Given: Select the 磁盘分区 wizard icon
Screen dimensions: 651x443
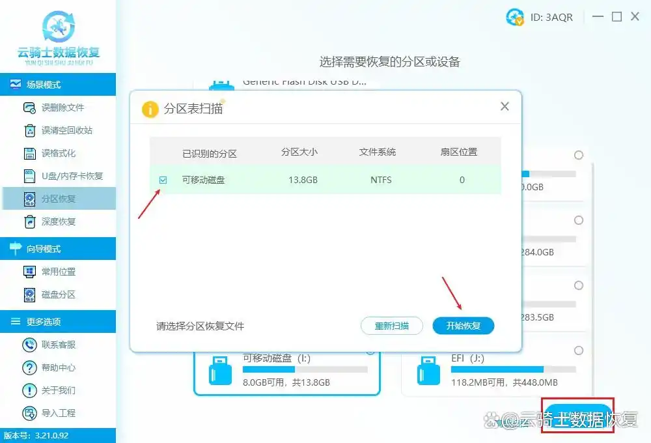Looking at the screenshot, I should tap(30, 294).
